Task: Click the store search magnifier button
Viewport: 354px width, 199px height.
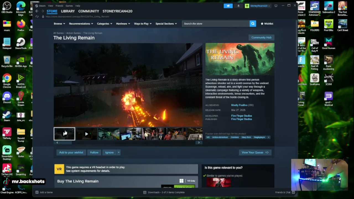Action: pos(253,23)
